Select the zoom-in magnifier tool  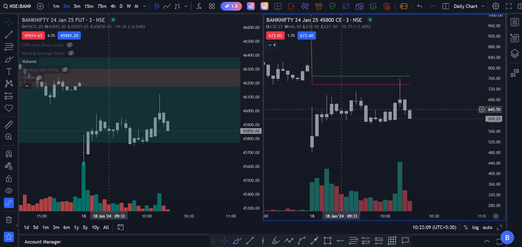(x=9, y=137)
